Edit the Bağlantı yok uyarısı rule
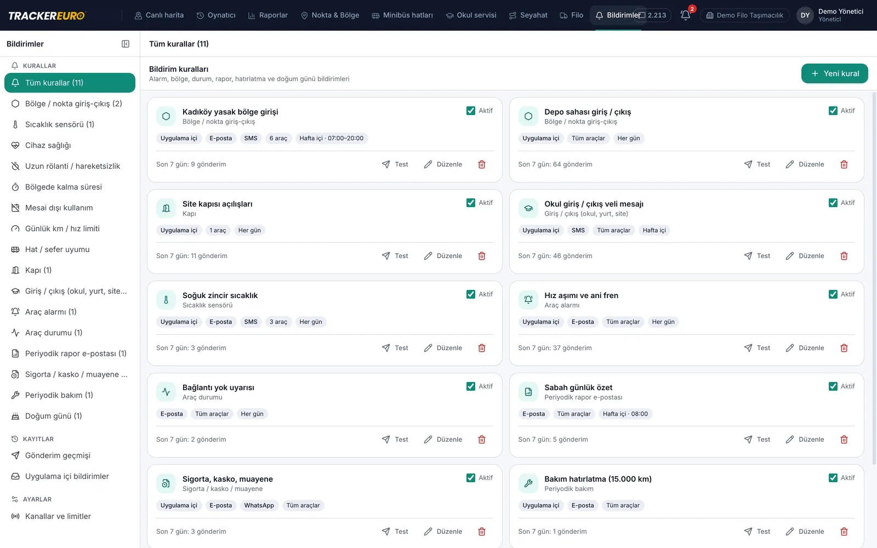 click(x=443, y=439)
